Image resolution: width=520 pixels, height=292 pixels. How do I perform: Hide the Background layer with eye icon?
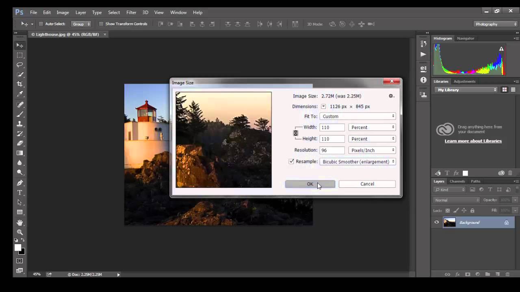[x=437, y=222]
